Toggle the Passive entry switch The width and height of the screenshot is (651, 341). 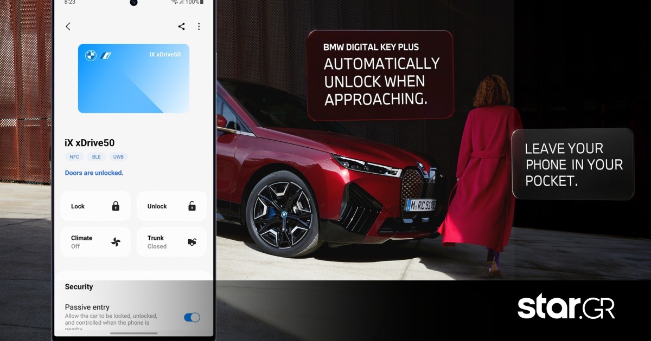pyautogui.click(x=192, y=317)
